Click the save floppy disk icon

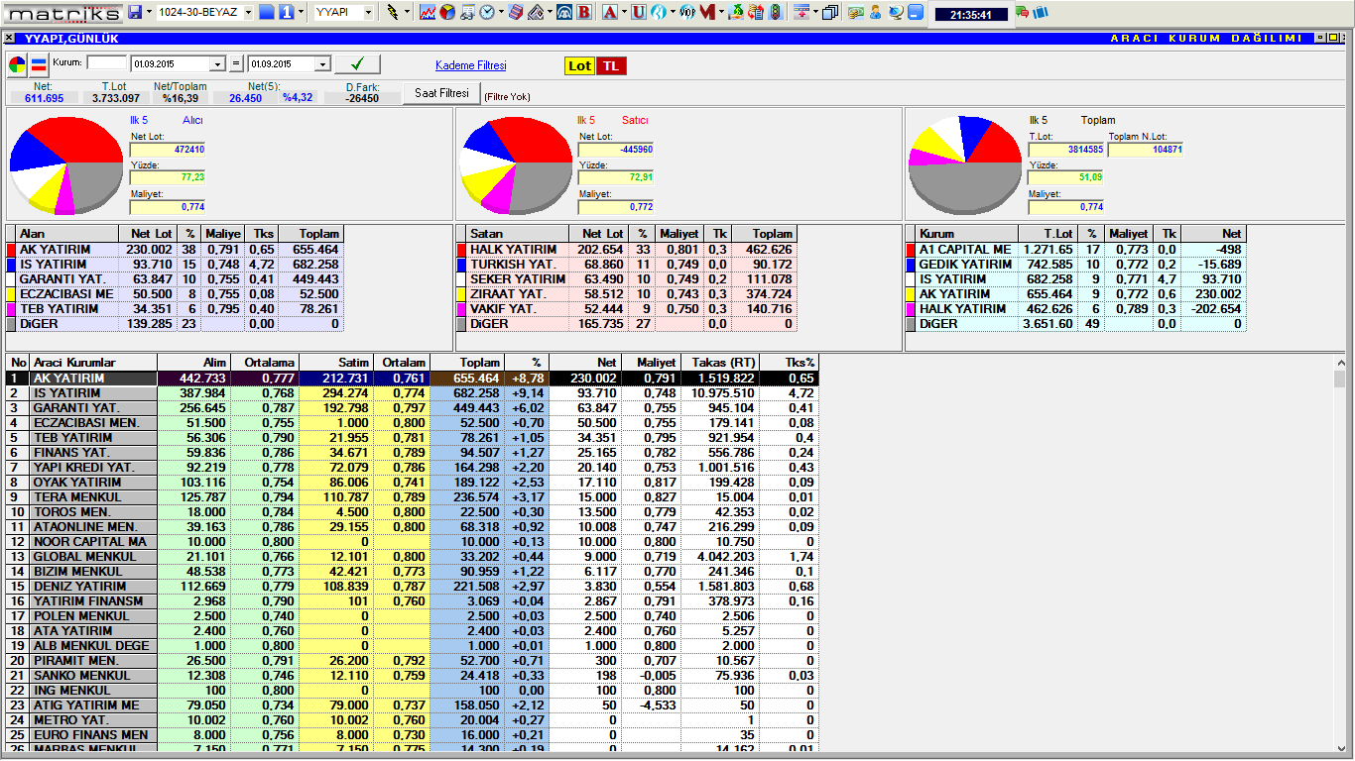136,13
